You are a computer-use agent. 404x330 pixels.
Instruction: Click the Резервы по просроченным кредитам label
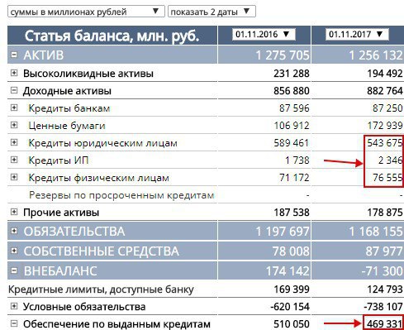coord(121,195)
